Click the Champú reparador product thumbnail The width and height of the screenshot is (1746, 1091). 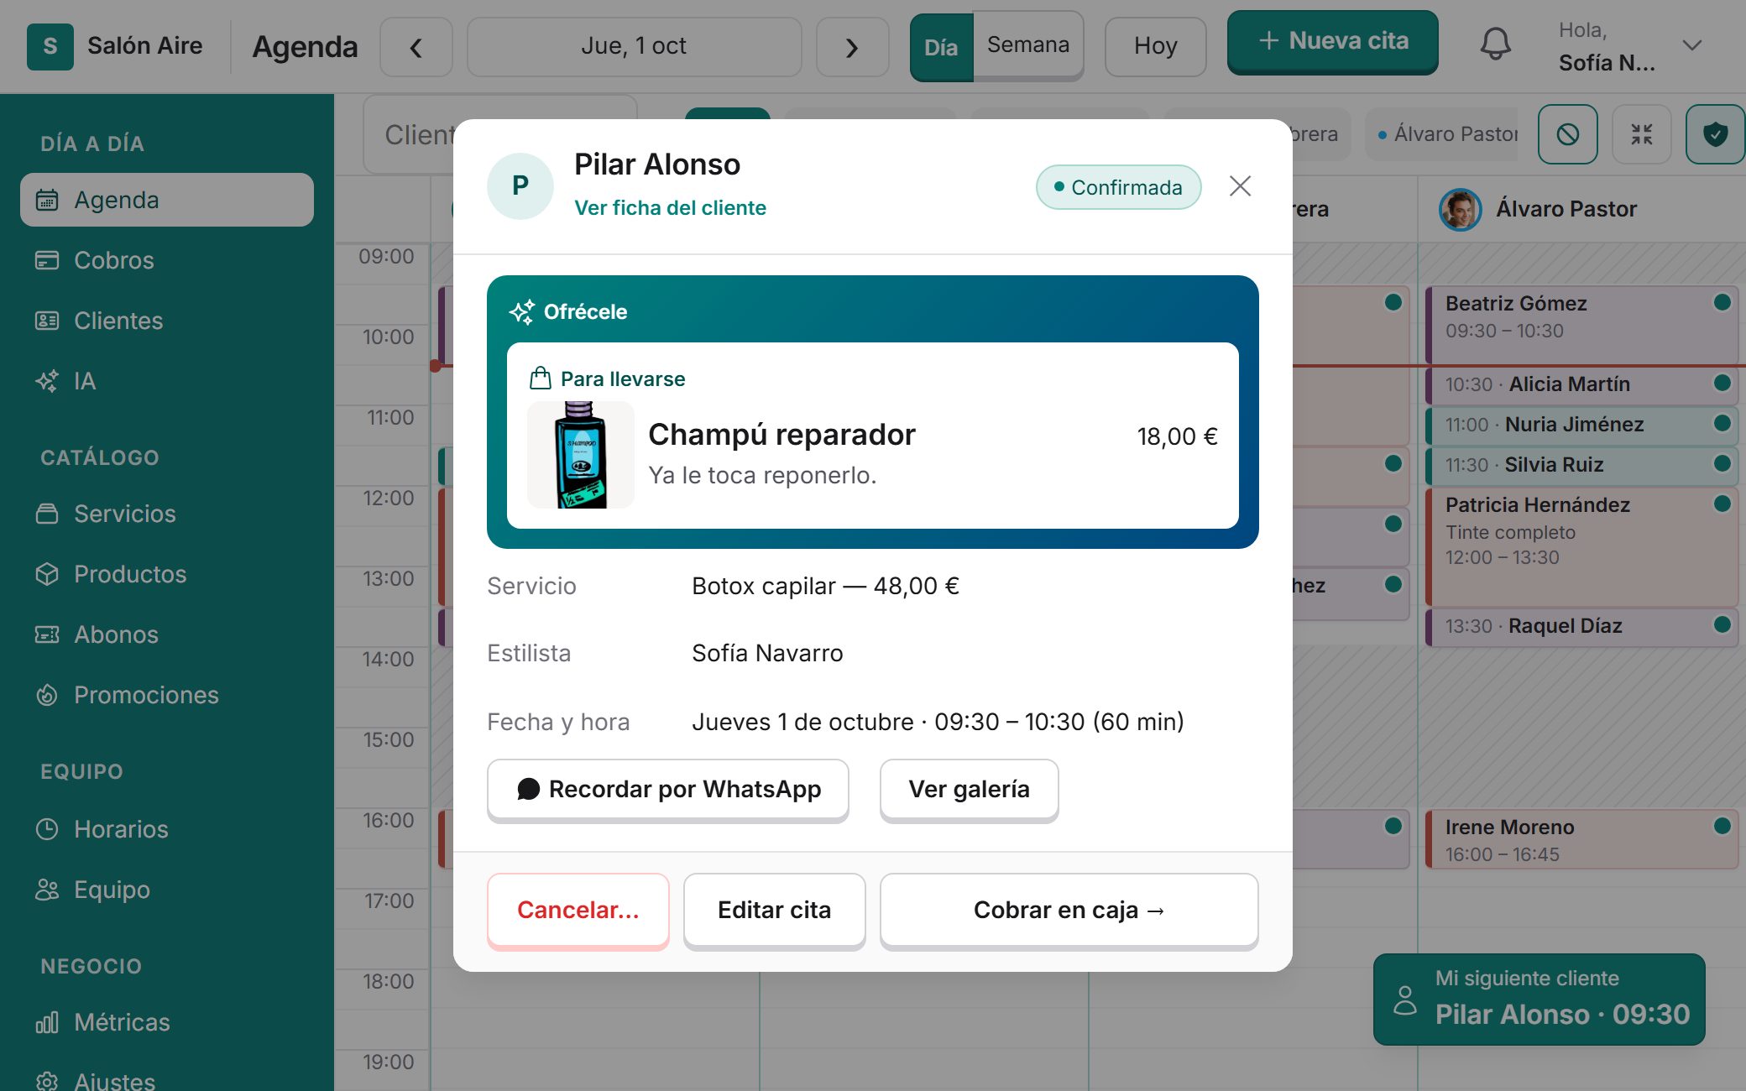580,455
